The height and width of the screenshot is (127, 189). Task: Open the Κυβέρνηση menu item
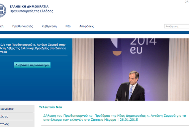tap(49, 26)
